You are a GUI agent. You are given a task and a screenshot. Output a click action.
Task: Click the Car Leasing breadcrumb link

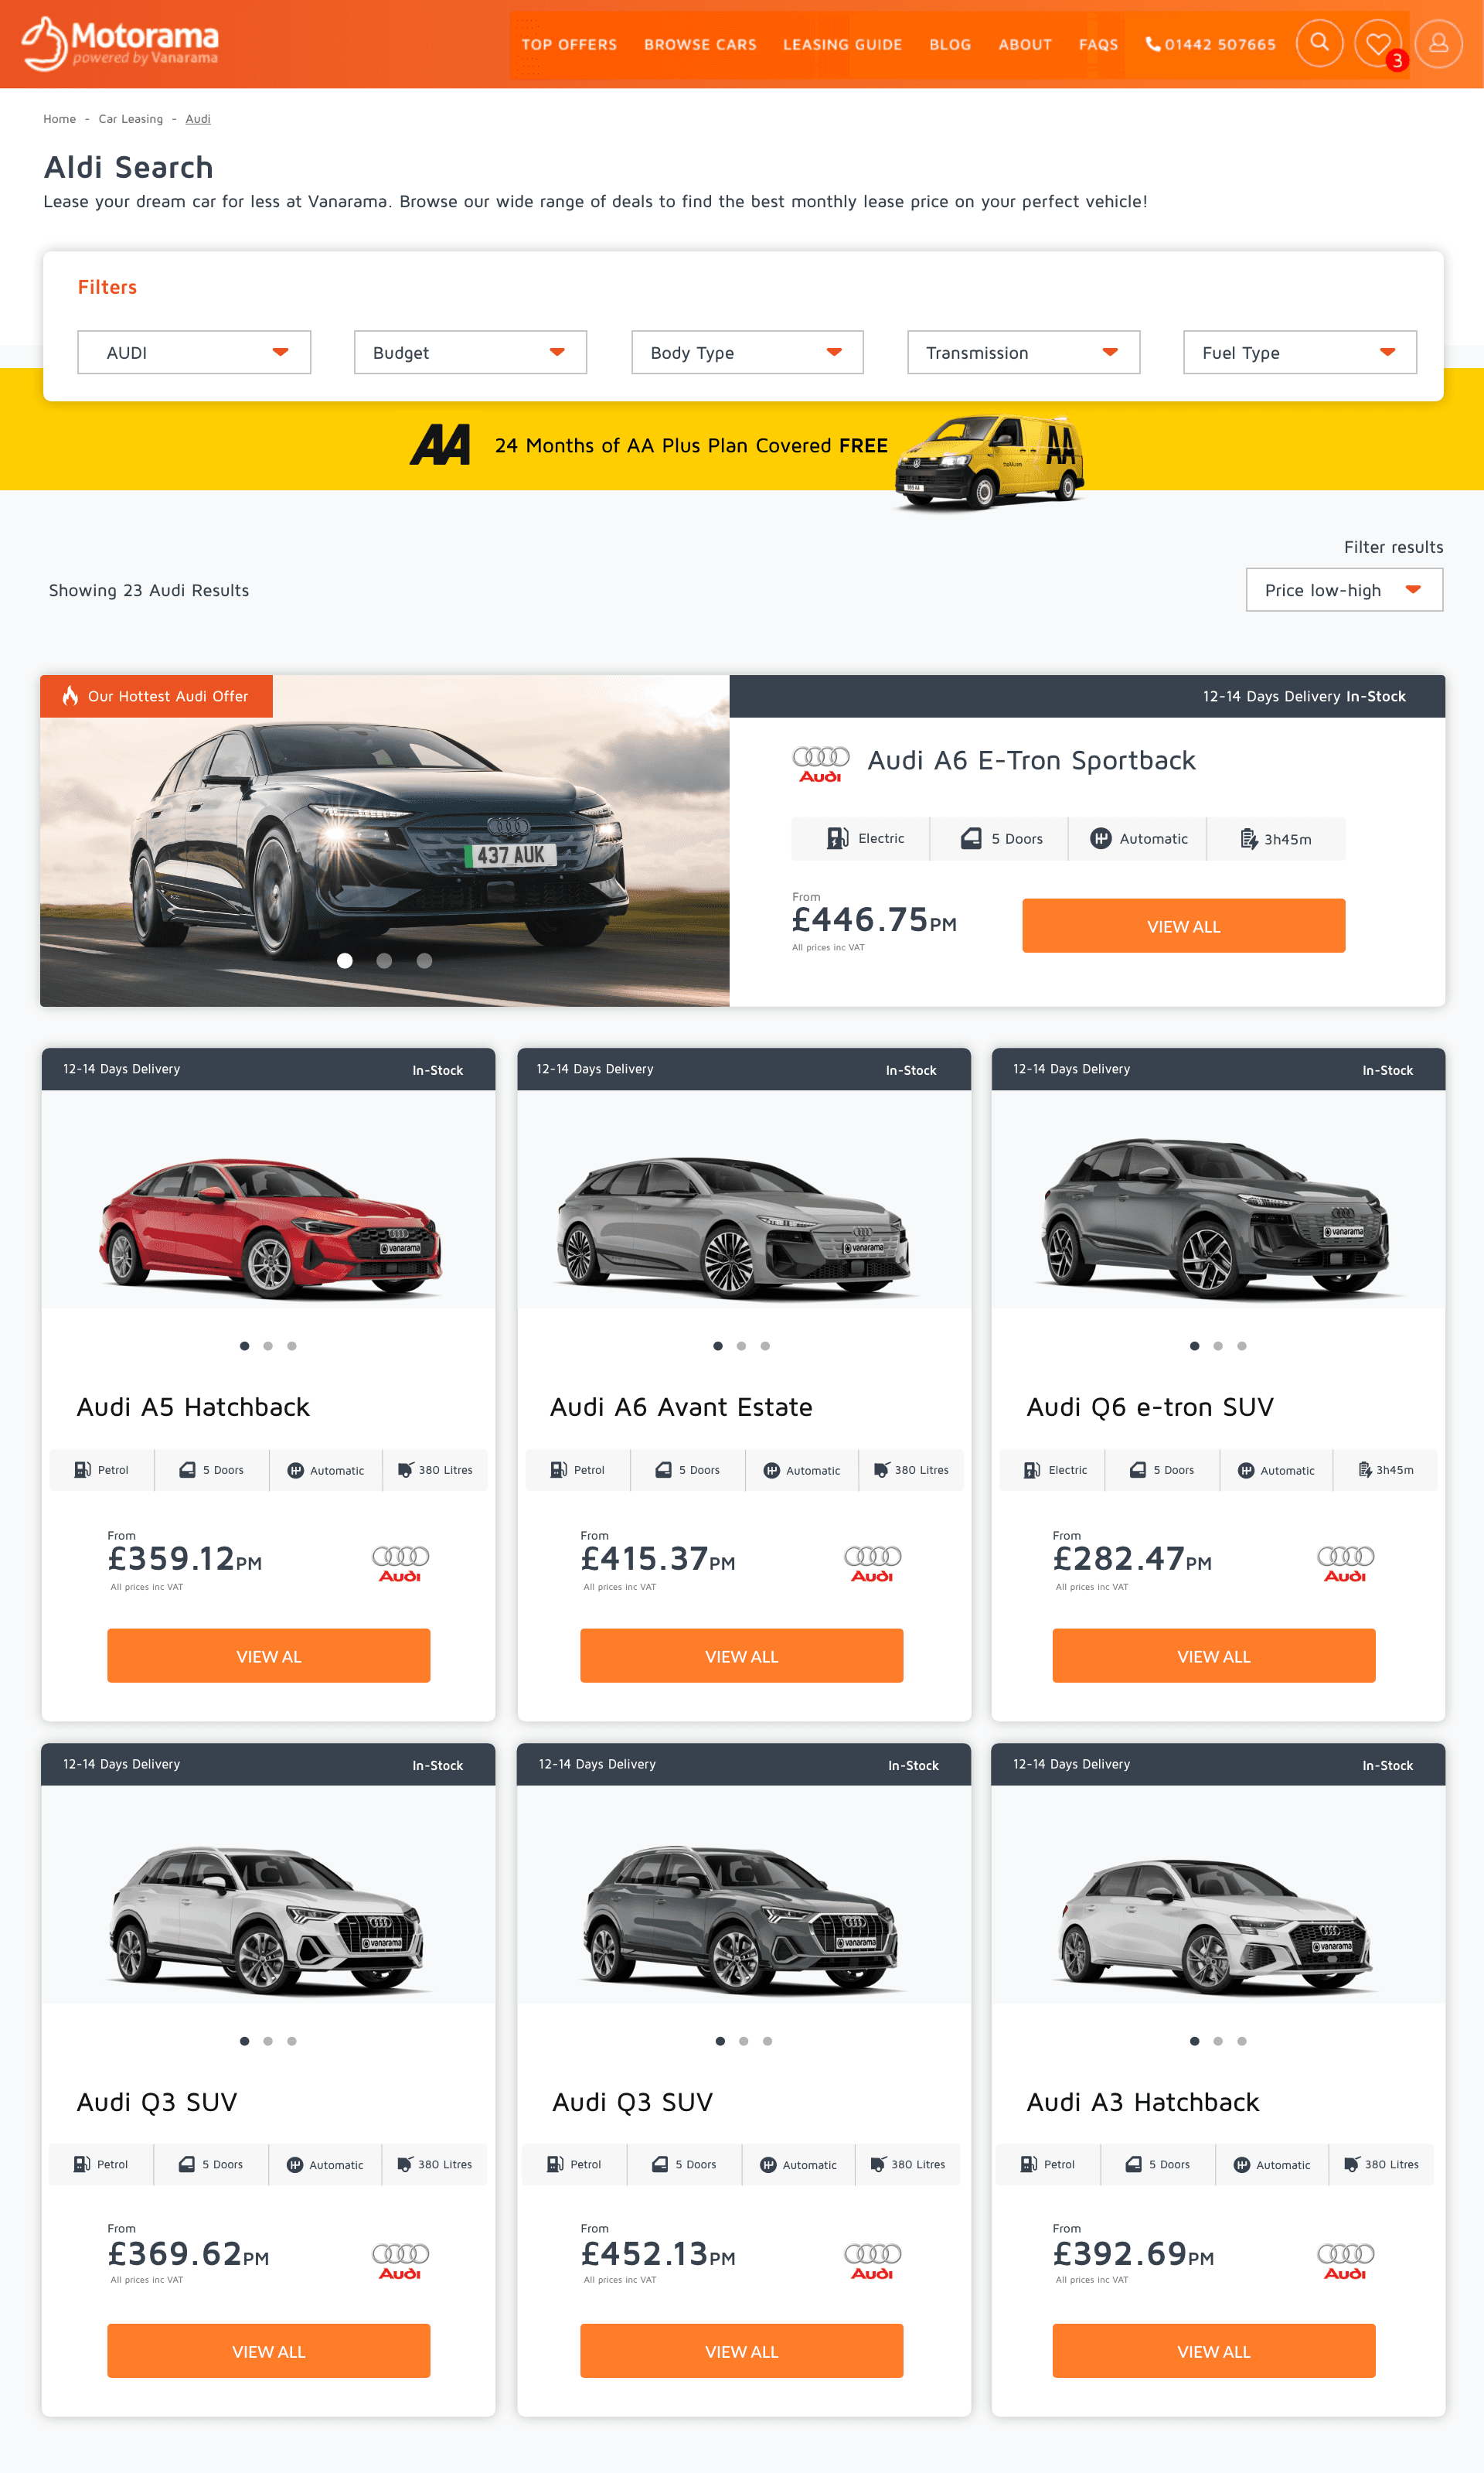coord(130,118)
